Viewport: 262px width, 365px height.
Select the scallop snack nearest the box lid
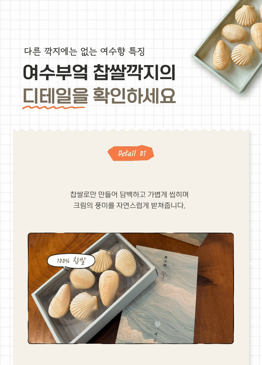[x=126, y=262]
